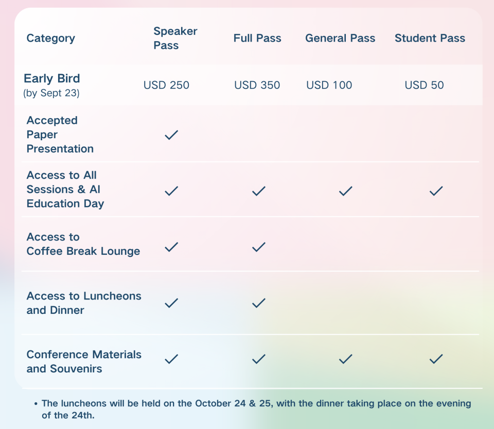Screen dimensions: 494x429
Task: Select the General Pass column header
Action: point(340,38)
